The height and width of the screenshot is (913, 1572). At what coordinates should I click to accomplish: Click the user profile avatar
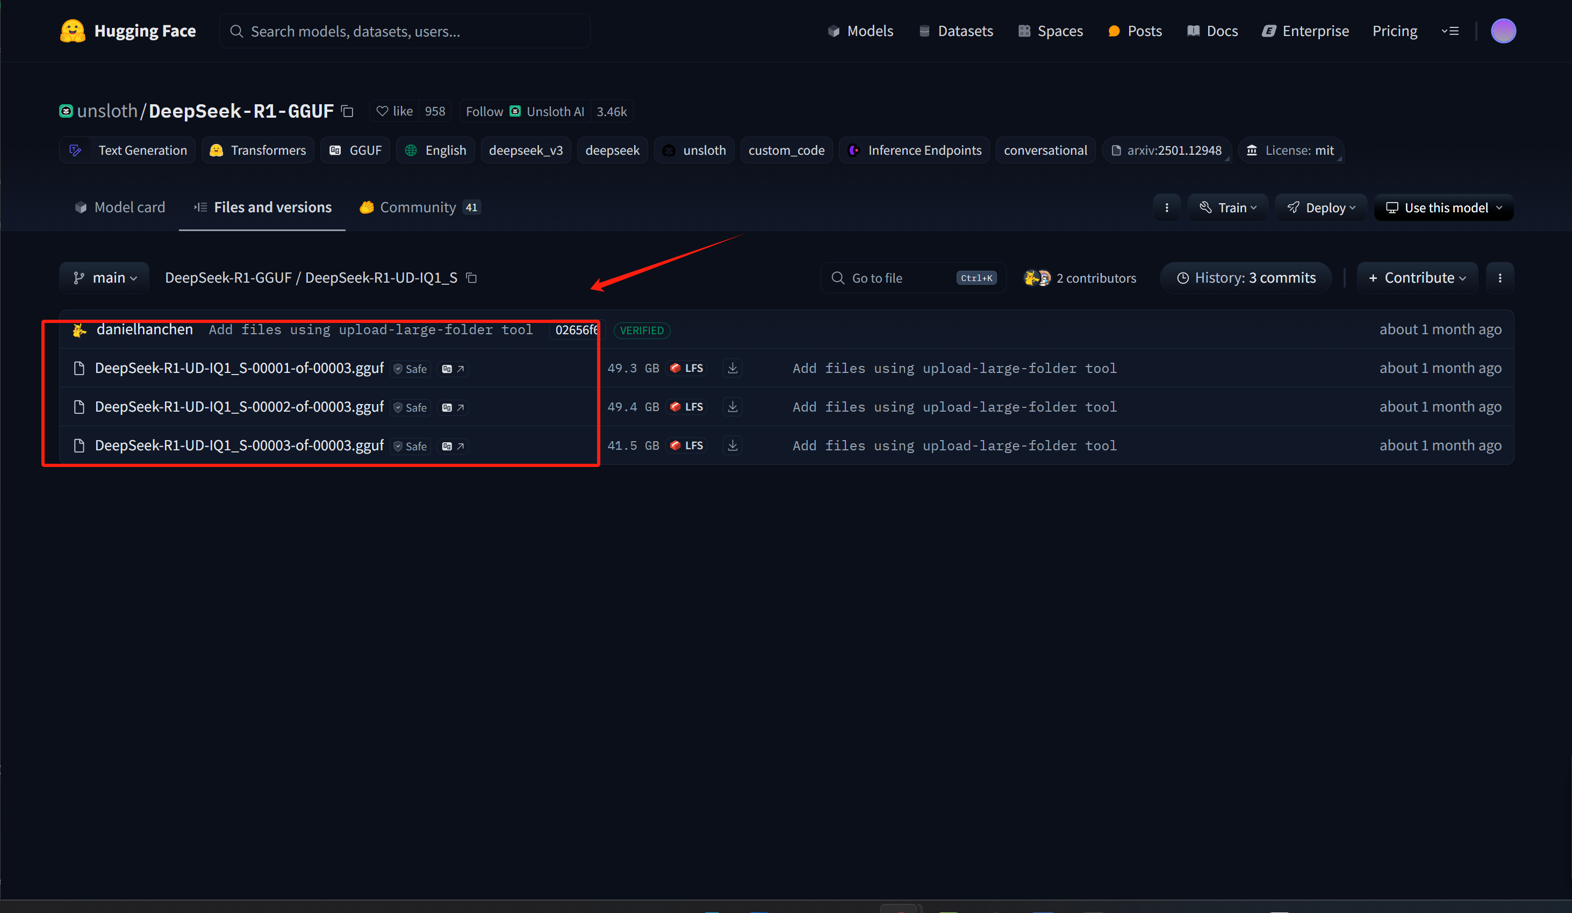click(1503, 31)
